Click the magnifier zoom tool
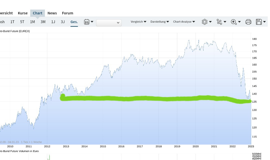Screen dimensions: 270x160 [x=235, y=22]
